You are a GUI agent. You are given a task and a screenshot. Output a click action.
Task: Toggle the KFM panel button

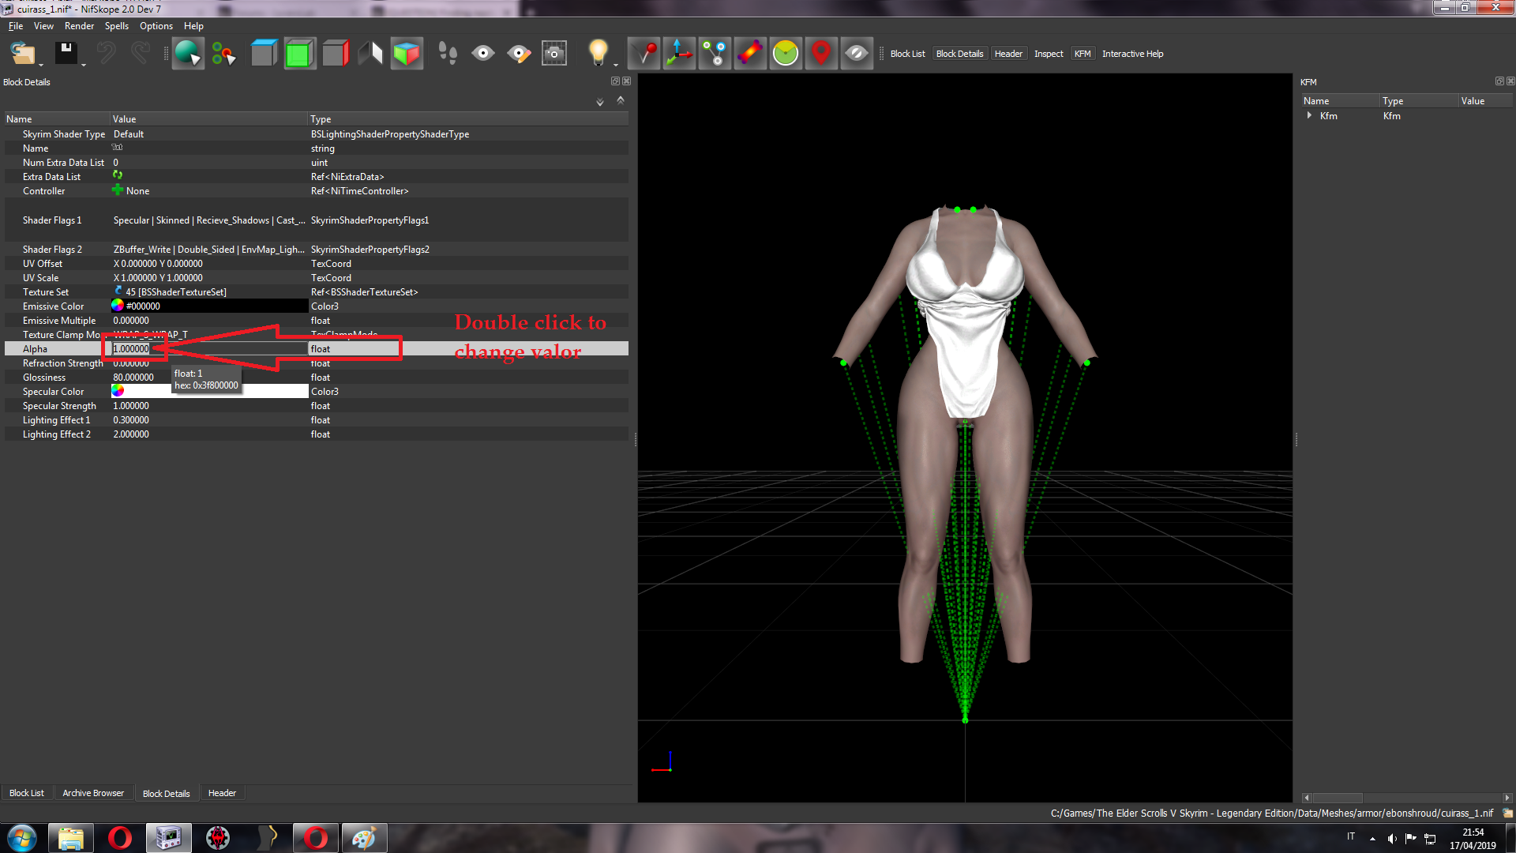[1083, 54]
